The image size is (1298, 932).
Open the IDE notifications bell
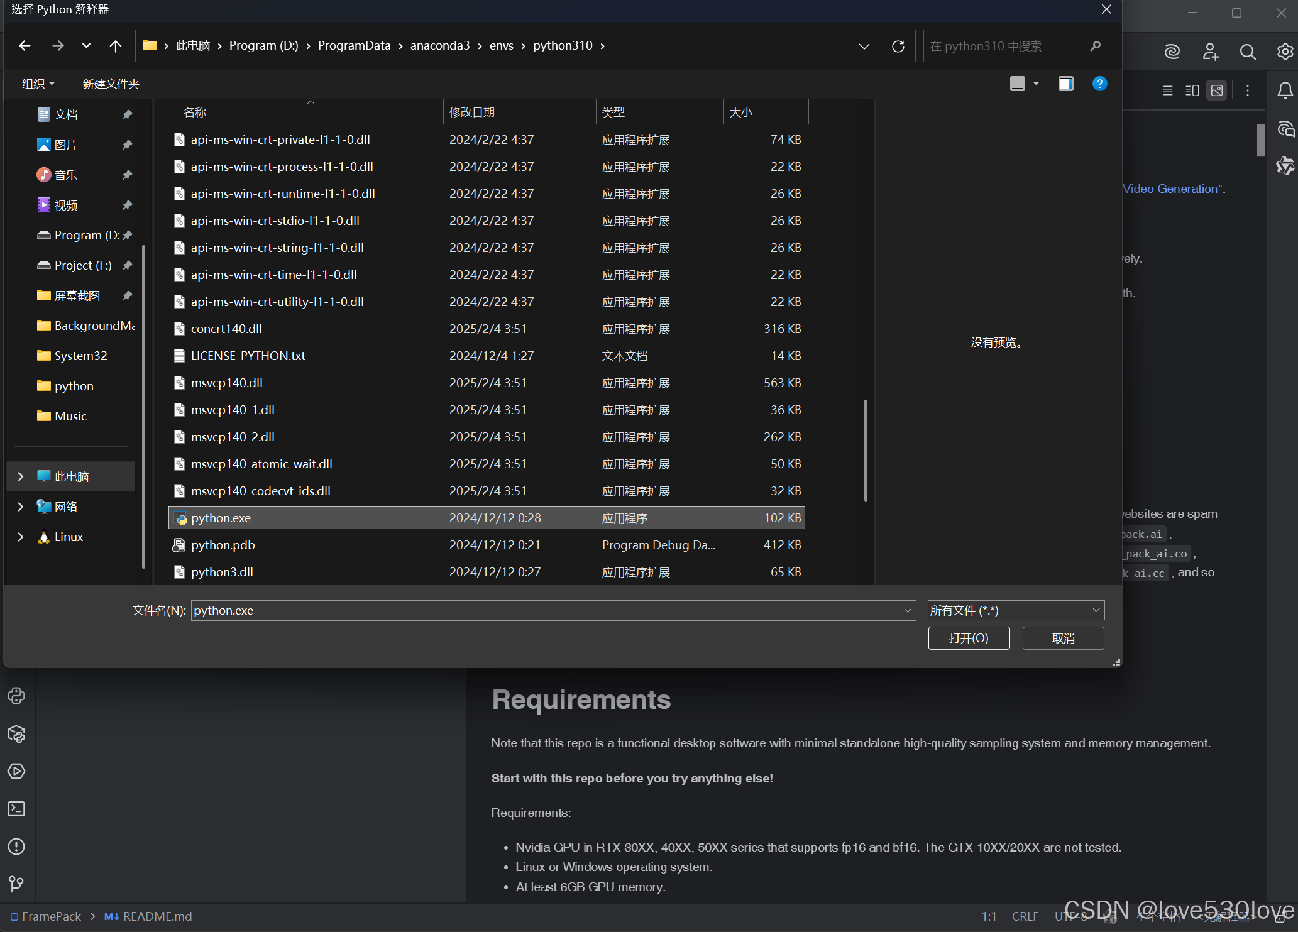pos(1285,91)
